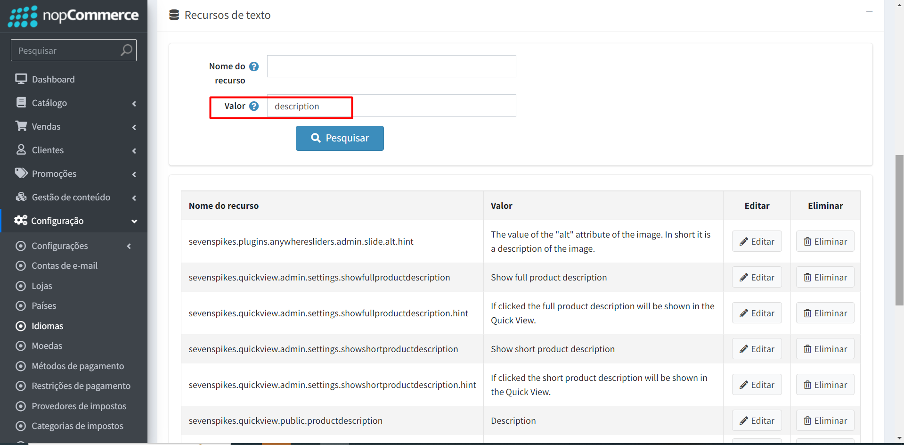Click the Clientes customer icon
This screenshot has width=904, height=445.
[21, 149]
